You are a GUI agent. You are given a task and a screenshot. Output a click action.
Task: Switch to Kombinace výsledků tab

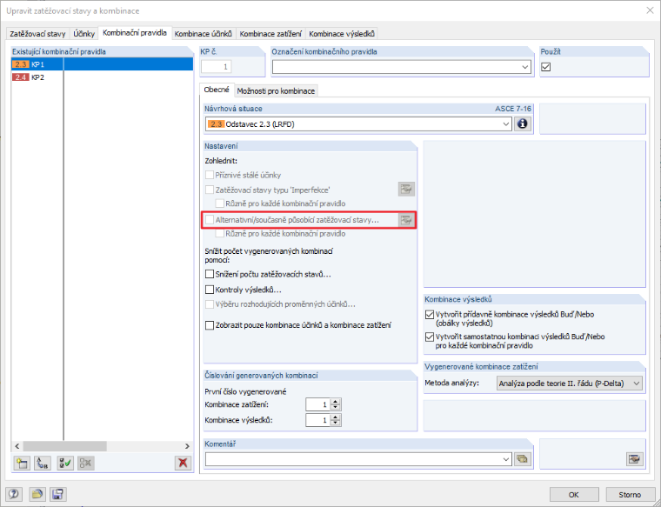(x=342, y=34)
